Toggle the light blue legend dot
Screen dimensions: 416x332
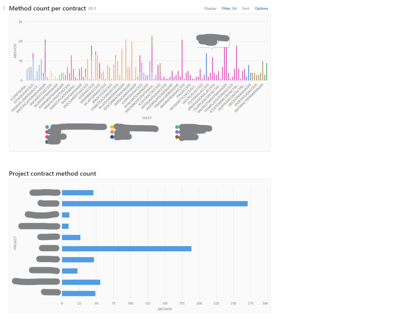(47, 127)
